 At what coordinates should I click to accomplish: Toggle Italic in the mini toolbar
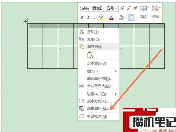(88, 17)
